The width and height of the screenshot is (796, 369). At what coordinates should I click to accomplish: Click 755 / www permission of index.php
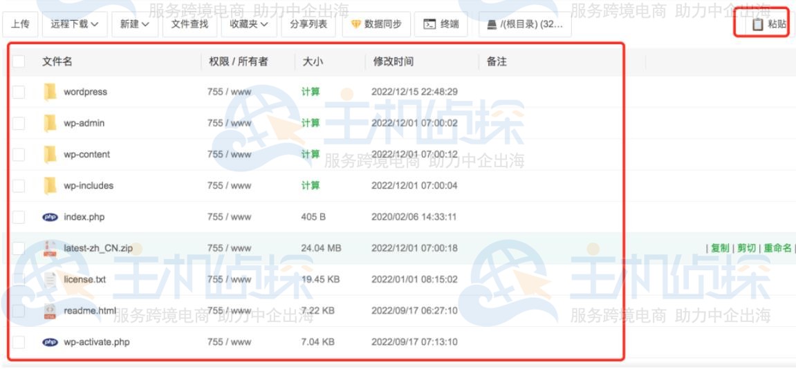(x=229, y=217)
